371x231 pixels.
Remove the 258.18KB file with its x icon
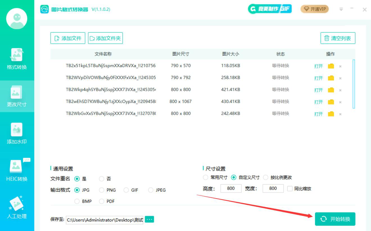click(x=340, y=78)
